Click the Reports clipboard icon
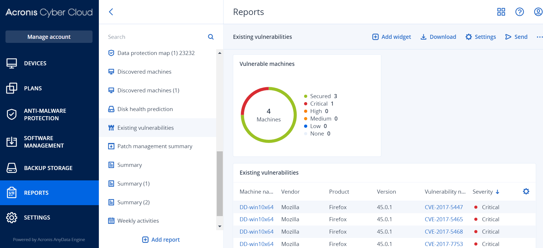543x248 pixels. pos(12,193)
